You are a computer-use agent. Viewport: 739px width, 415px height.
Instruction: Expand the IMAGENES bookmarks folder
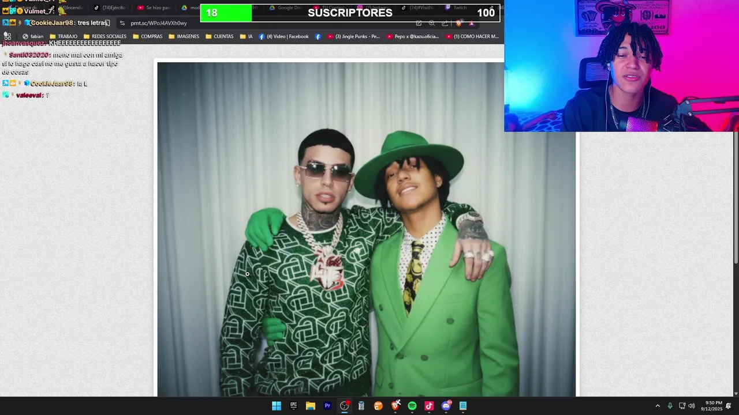coord(184,36)
